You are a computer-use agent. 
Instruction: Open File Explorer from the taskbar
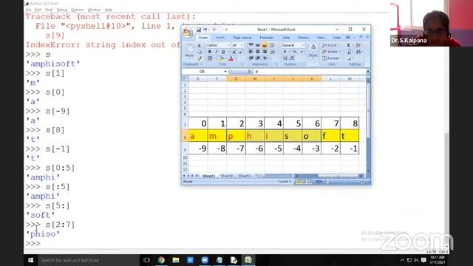point(176,260)
